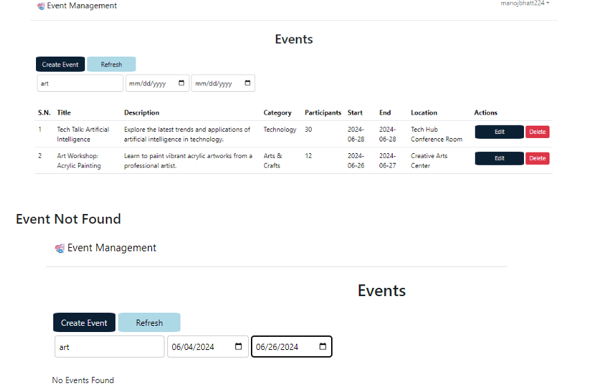Click the lower Refresh button
The height and width of the screenshot is (390, 609).
(x=149, y=322)
